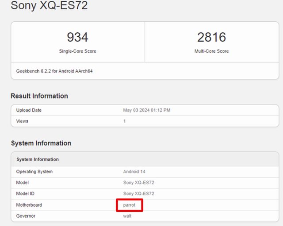Select the Operating System row label
This screenshot has width=283, height=226.
pos(34,172)
